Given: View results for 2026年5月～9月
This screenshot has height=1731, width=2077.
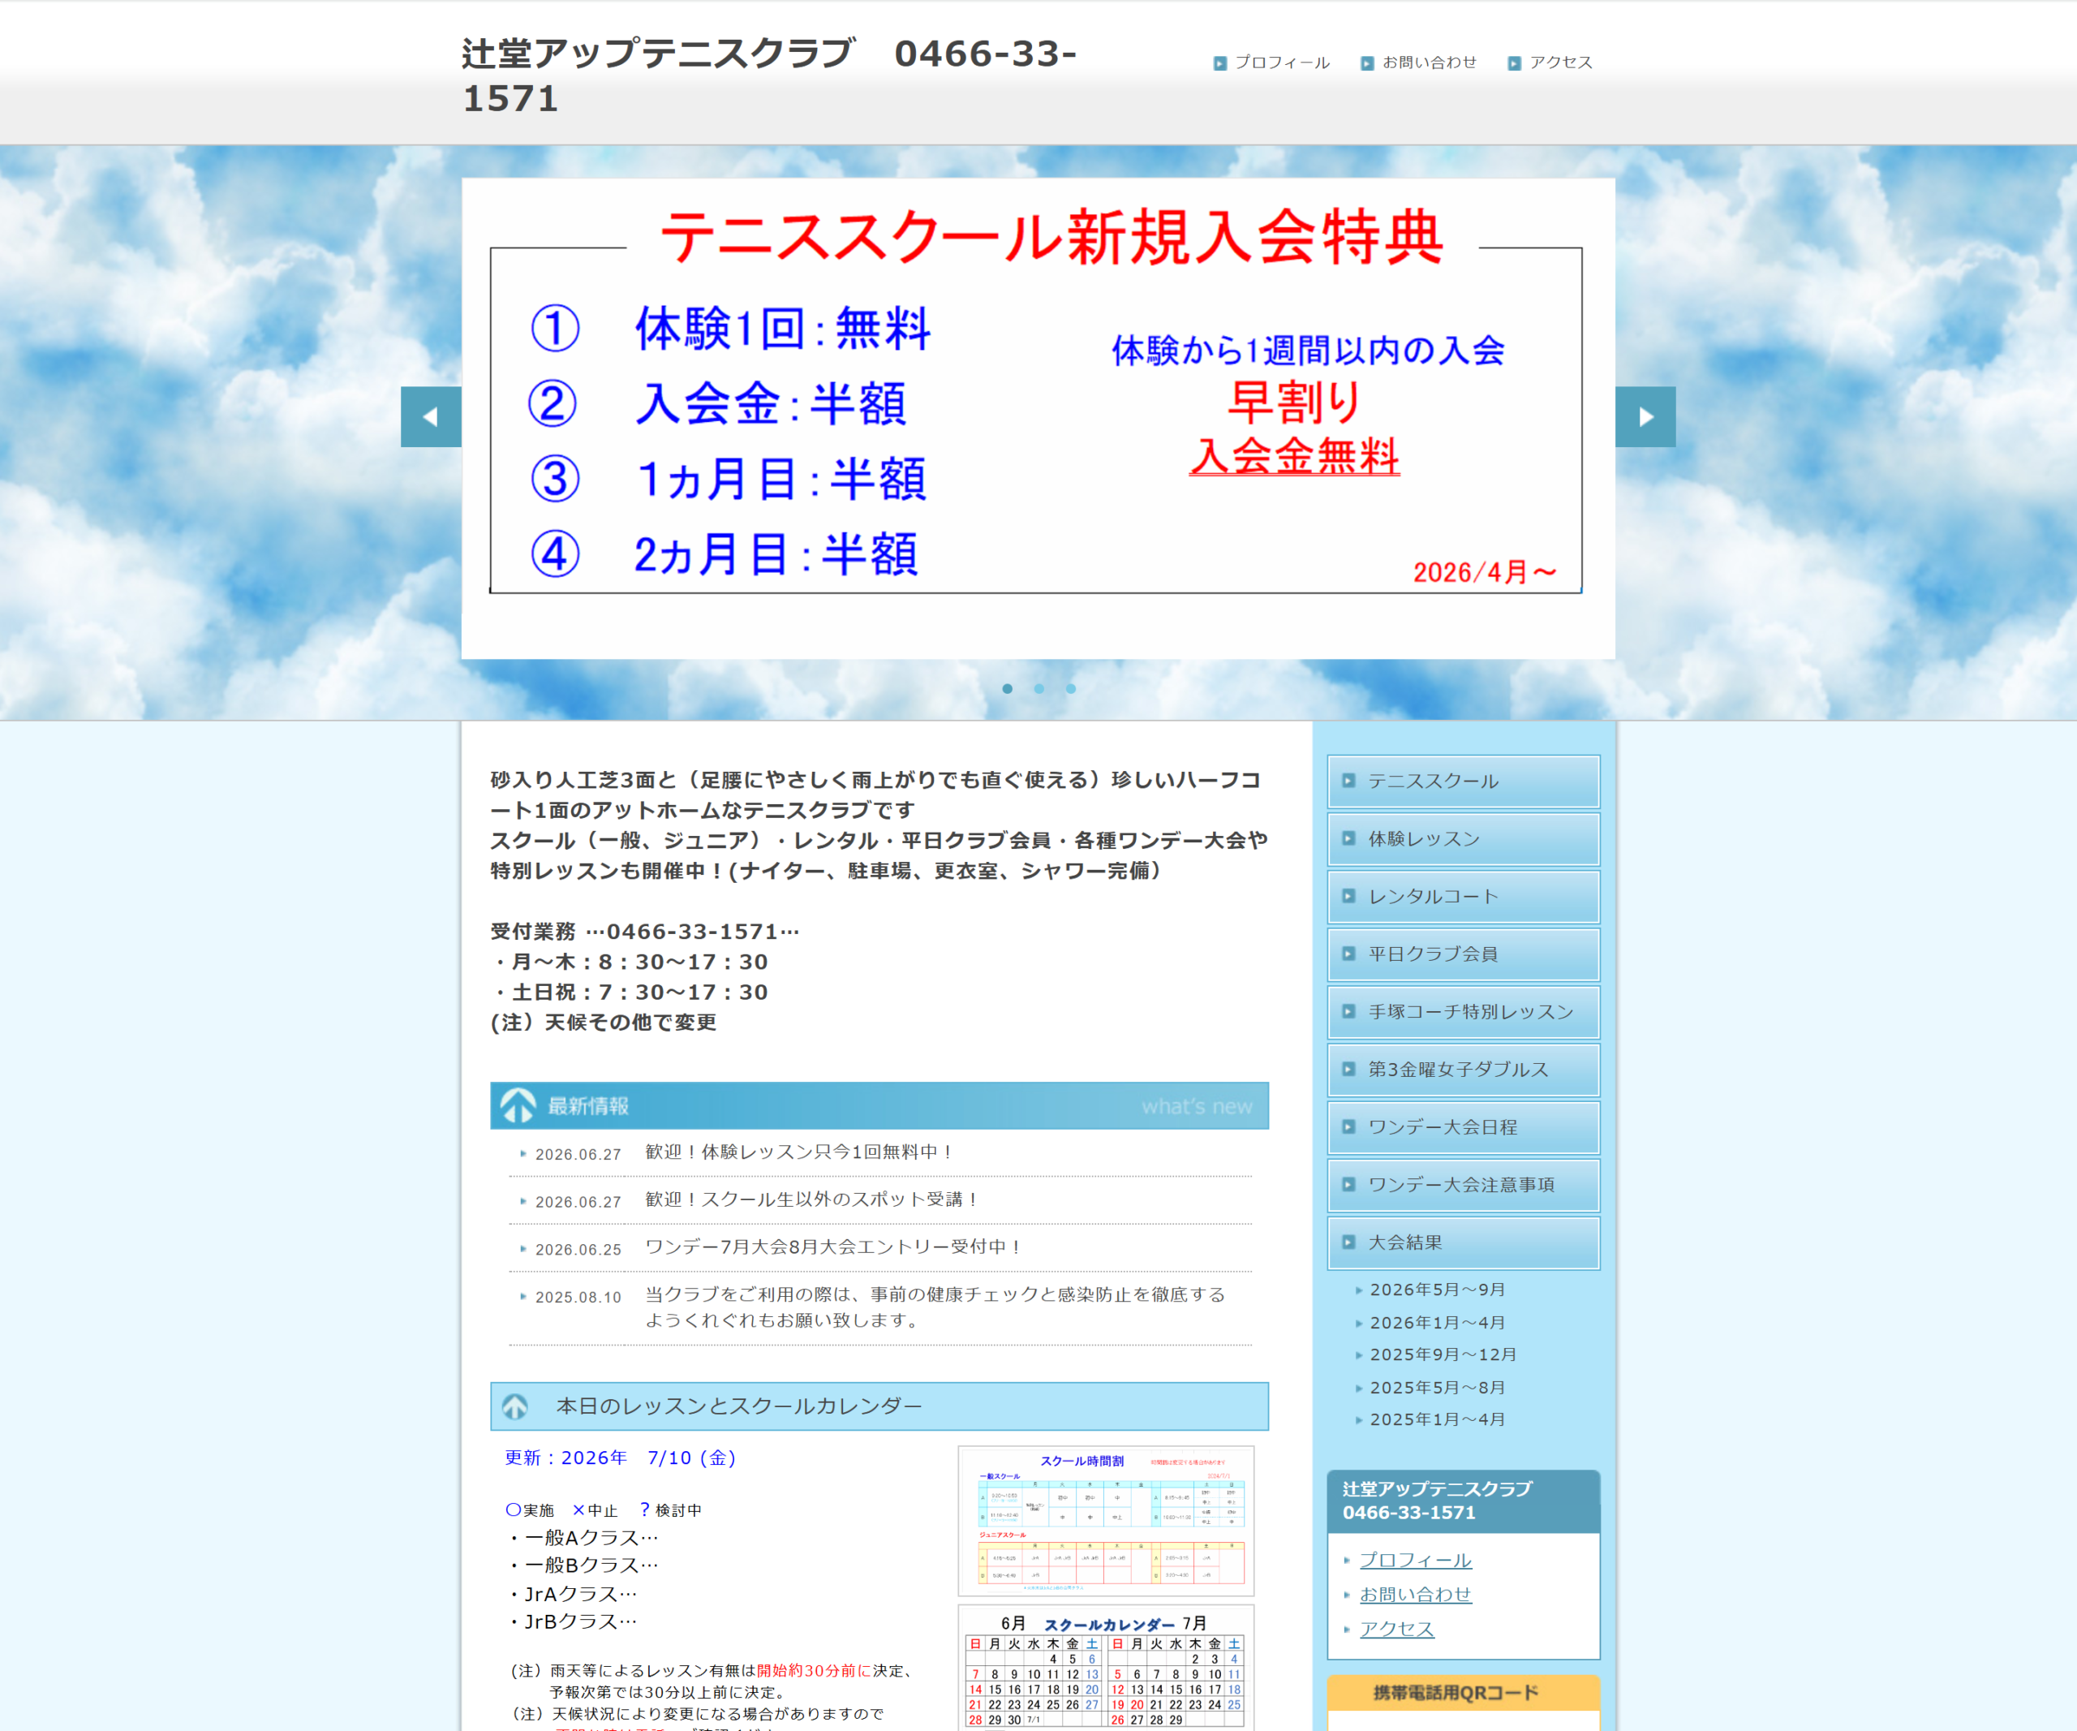Looking at the screenshot, I should click(1437, 1290).
